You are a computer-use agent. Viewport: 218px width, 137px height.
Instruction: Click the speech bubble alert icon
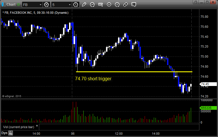(x=133, y=5)
